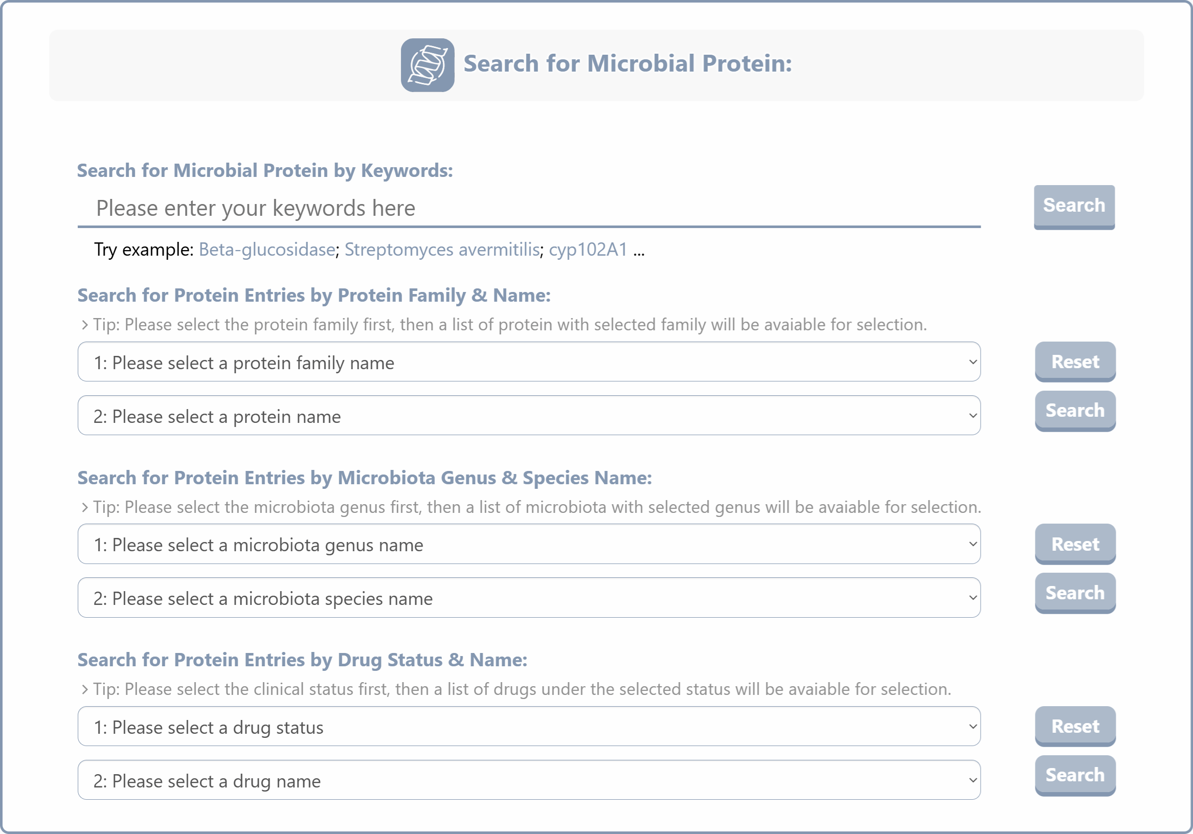Click the microbial protein DNA logo icon
Viewport: 1193px width, 834px height.
[427, 65]
